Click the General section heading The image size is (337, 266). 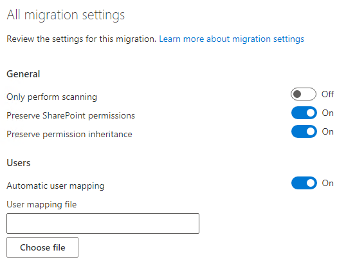coord(23,74)
